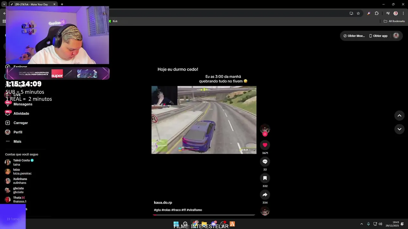The width and height of the screenshot is (408, 229).
Task: Go to next video with down chevron
Action: point(399,129)
